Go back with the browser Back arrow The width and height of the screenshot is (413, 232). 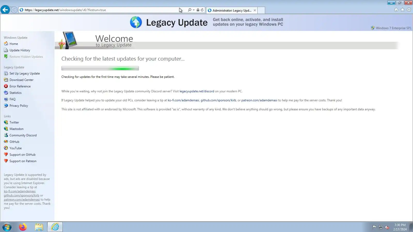(x=5, y=10)
